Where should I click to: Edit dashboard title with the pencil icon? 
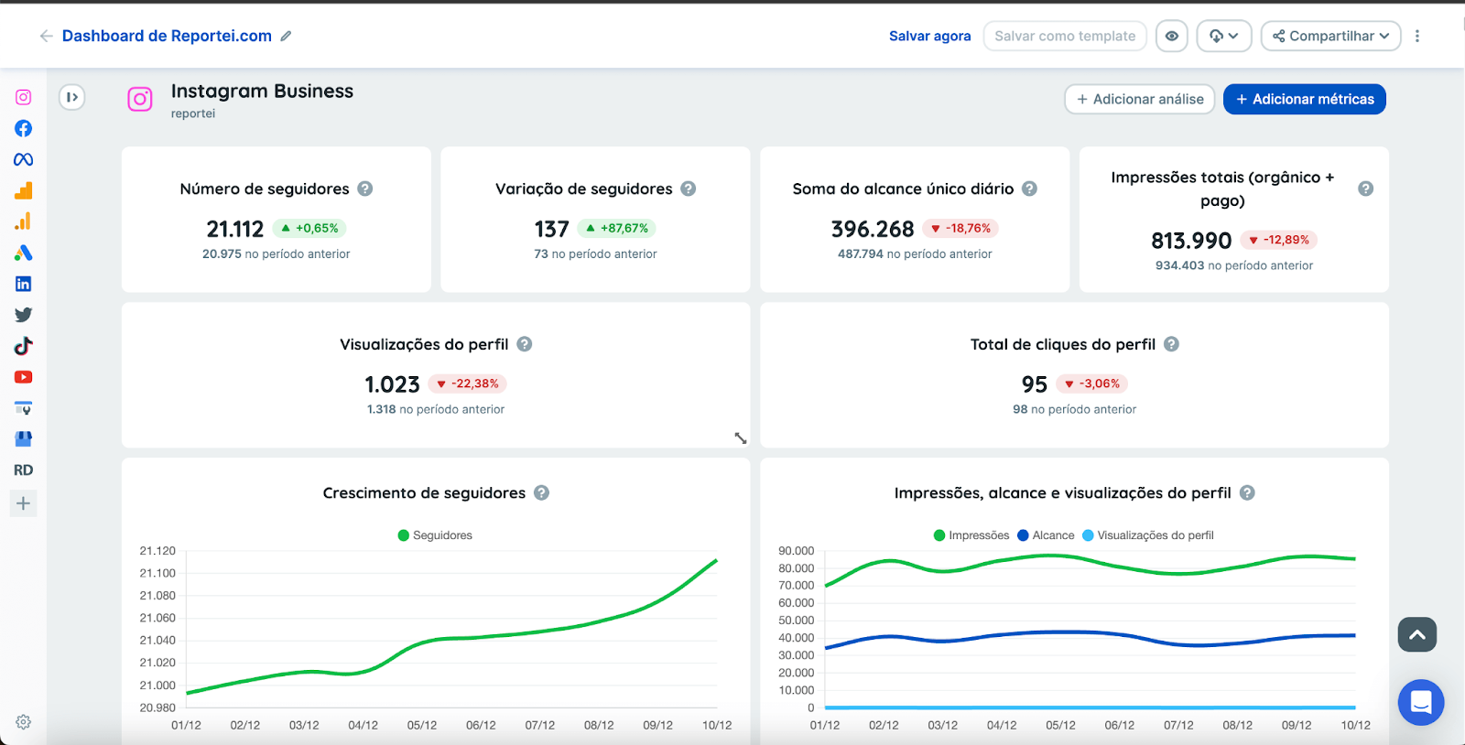(286, 36)
